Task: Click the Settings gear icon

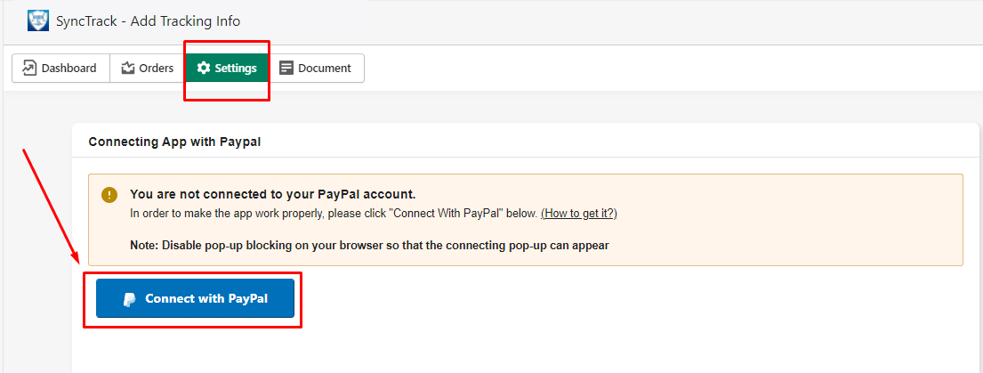Action: coord(203,68)
